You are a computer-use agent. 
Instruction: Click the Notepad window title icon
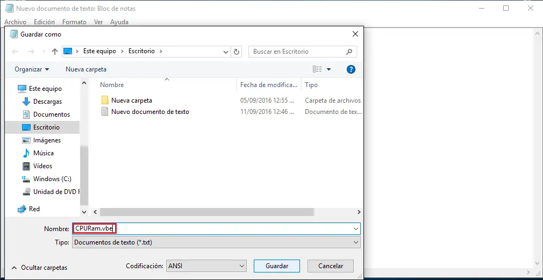coord(9,8)
